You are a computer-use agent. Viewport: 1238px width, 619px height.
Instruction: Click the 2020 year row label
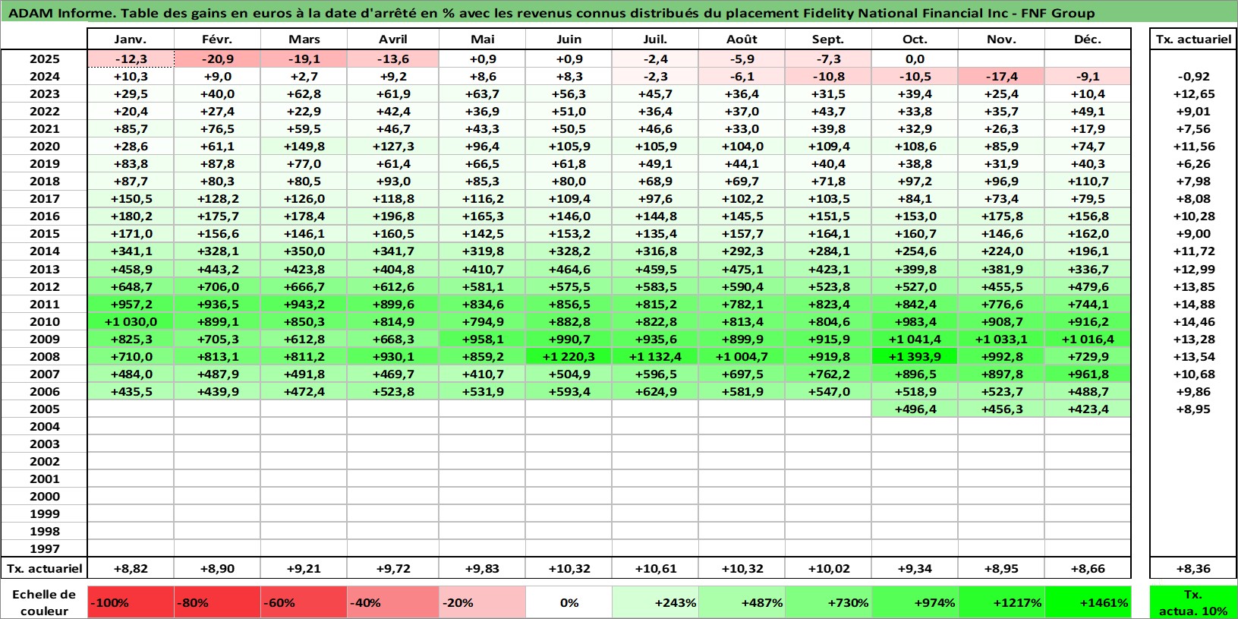coord(45,146)
